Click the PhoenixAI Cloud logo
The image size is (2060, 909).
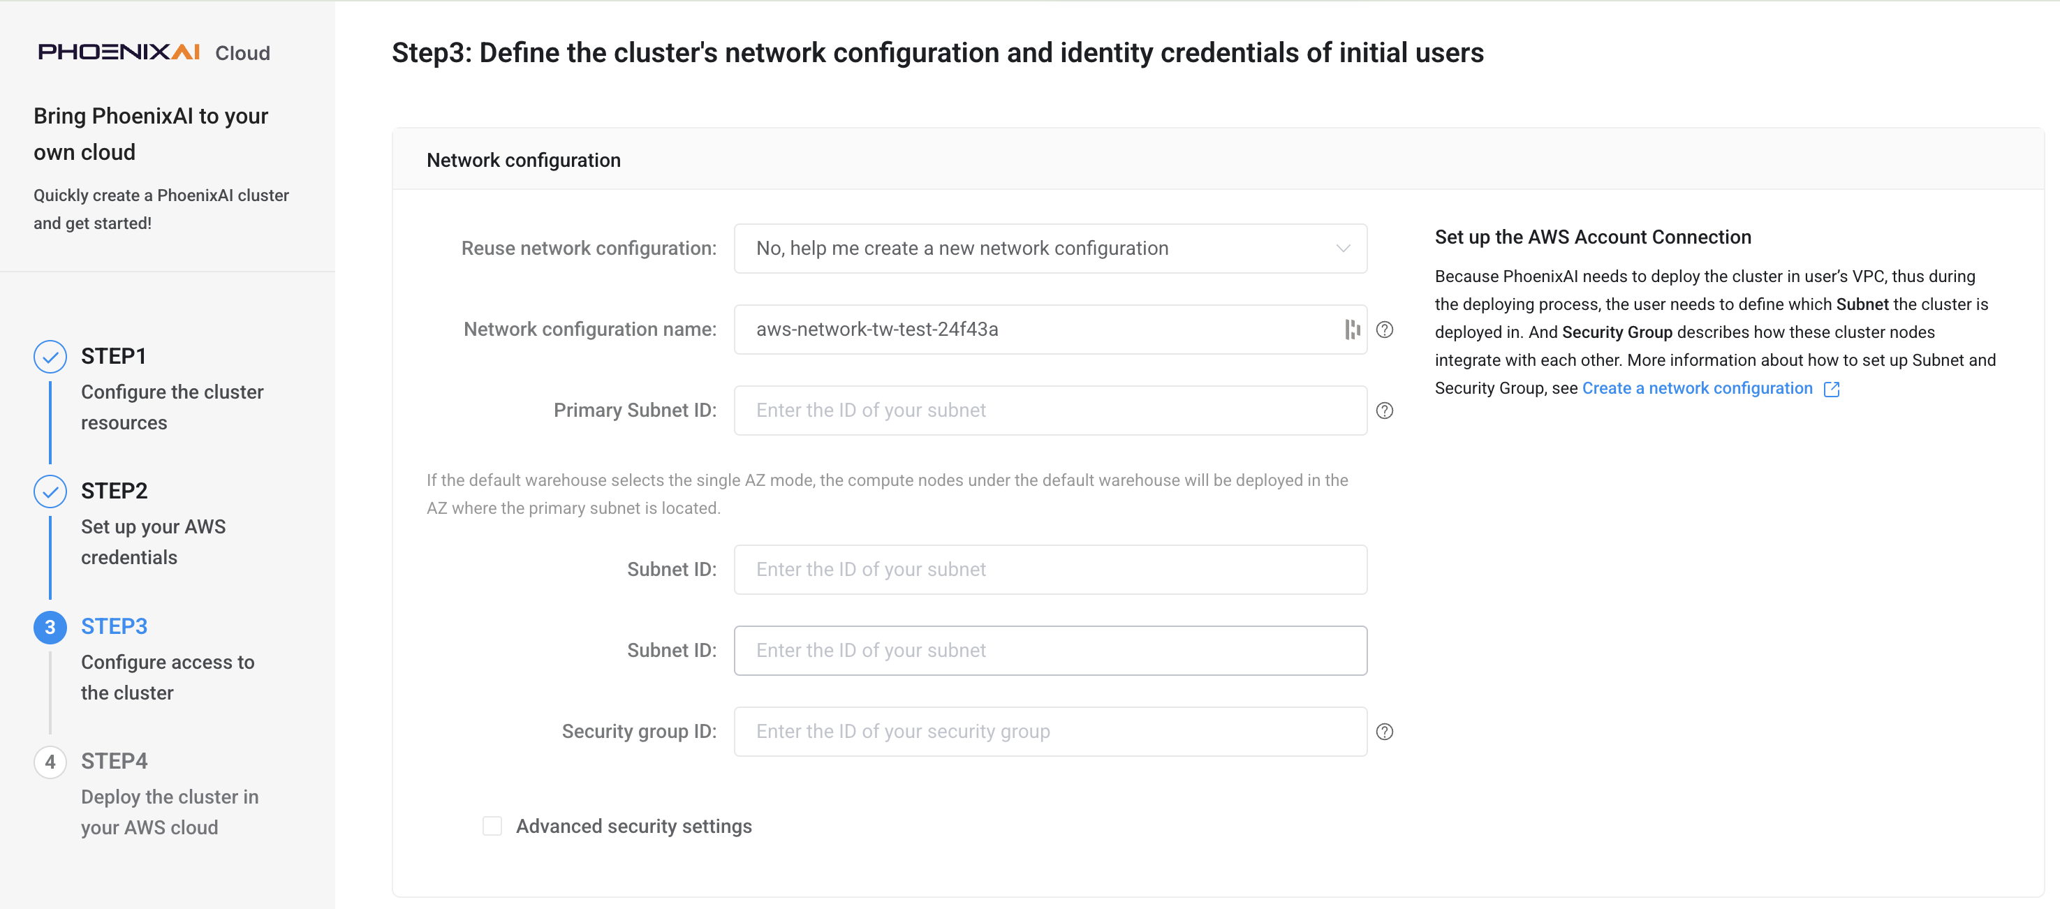pos(154,53)
